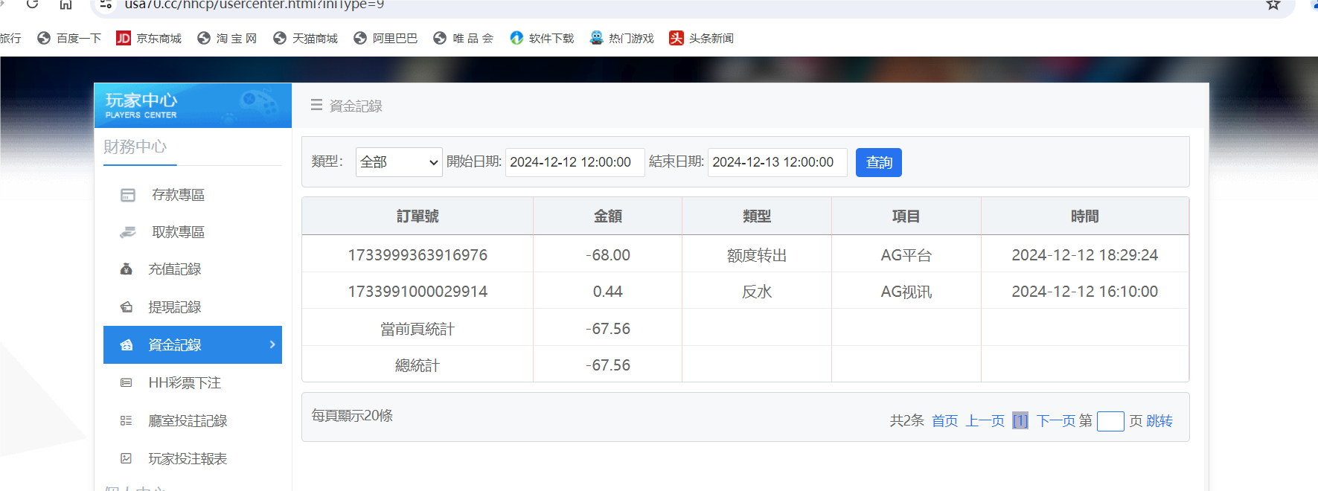Click the 玩家投注報表 chart icon

[x=127, y=459]
